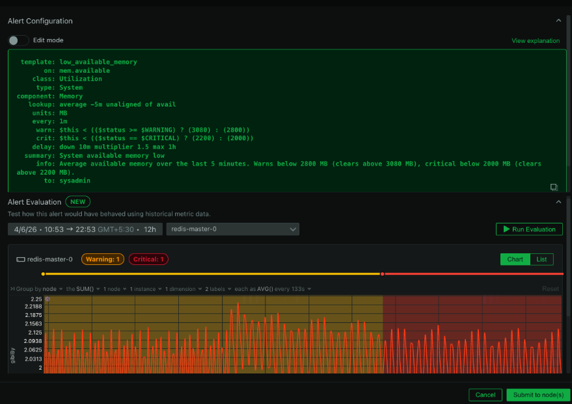
Task: Click the View explanation link
Action: click(535, 41)
